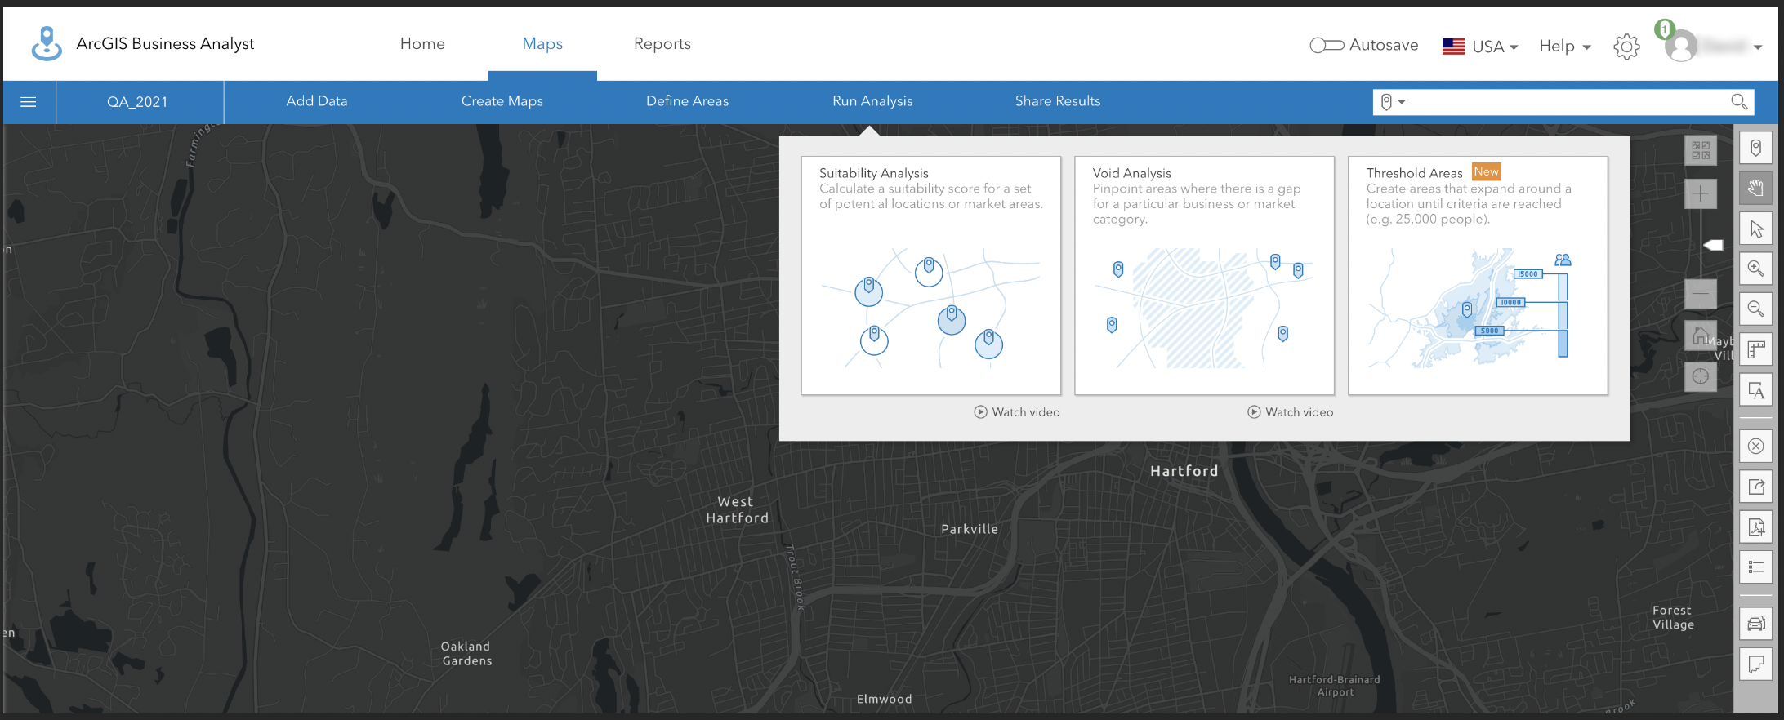Click the Hartford label on the map
1784x720 pixels.
(1184, 471)
